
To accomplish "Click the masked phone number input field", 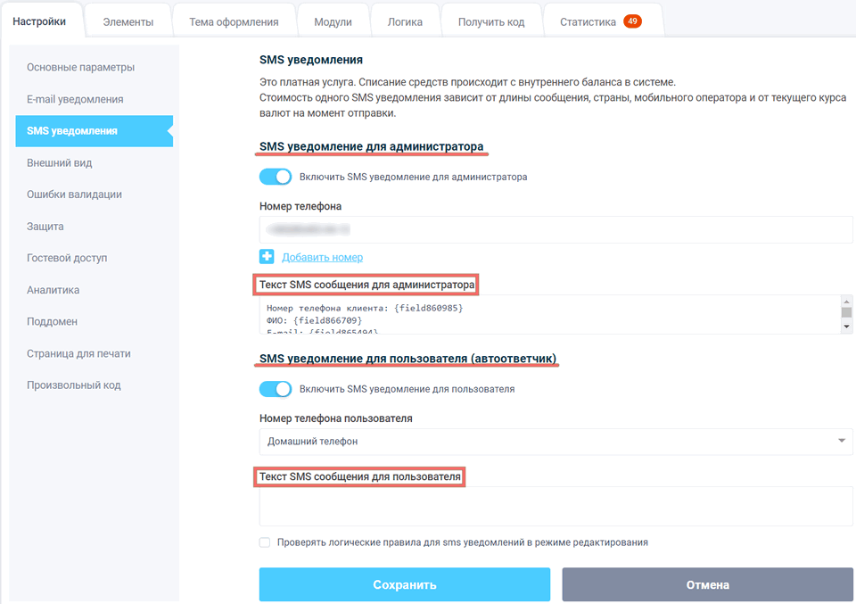I will pos(553,228).
